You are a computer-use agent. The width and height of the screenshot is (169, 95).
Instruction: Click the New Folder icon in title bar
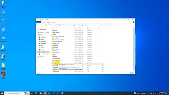[x=42, y=20]
